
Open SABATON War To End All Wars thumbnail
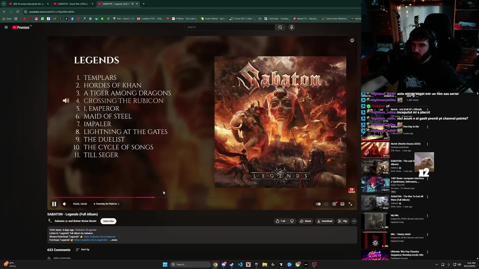point(375,202)
